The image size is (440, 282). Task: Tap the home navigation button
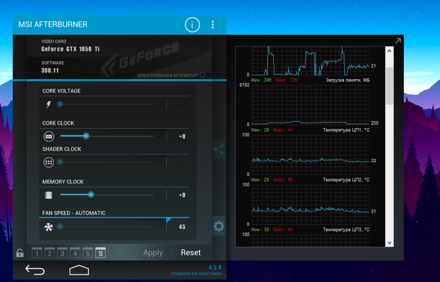pos(79,270)
